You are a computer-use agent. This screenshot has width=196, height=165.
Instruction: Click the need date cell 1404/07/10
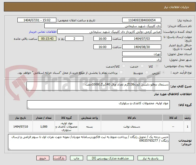21,127
